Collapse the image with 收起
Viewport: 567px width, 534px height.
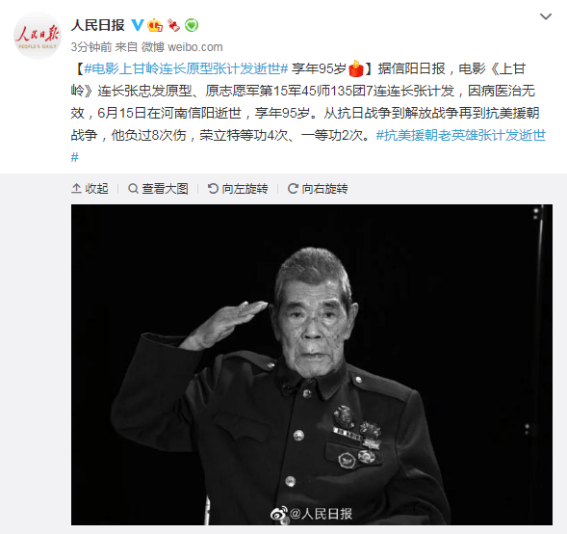click(x=90, y=189)
